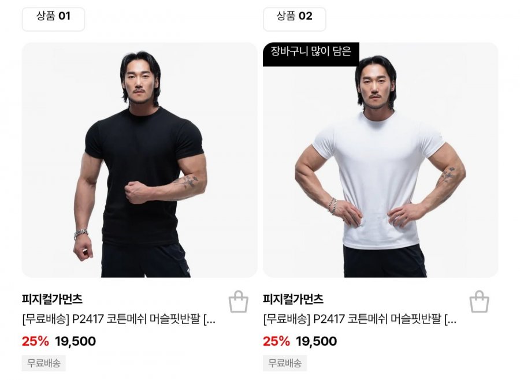The width and height of the screenshot is (520, 380).
Task: Open the 피지컬가먼츠 brand link under product 02
Action: point(293,299)
